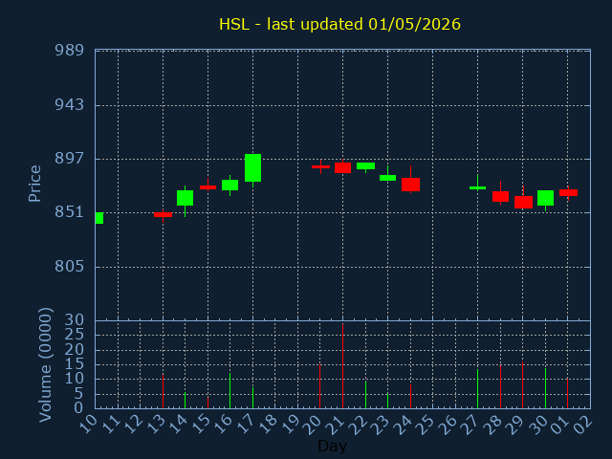Select the day 25 x-axis label
Viewport: 612px width, 459px height.
426,424
